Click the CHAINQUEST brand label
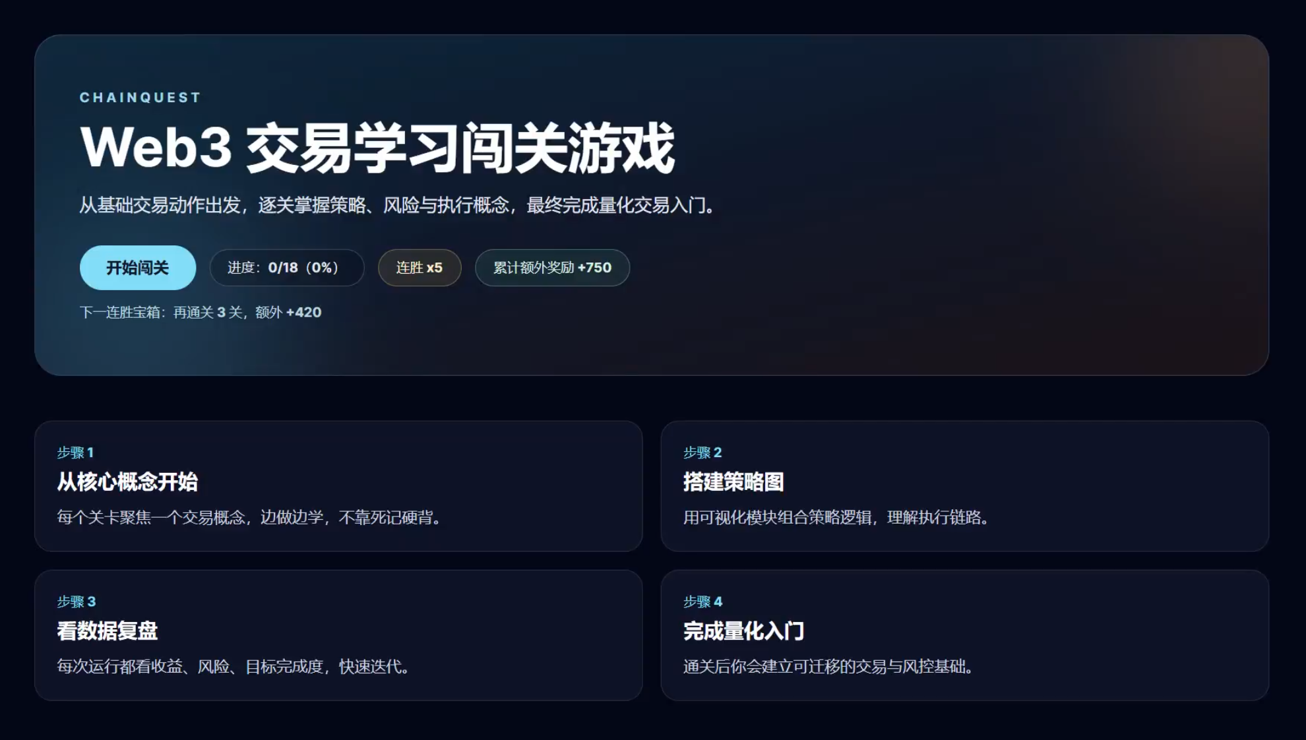 (140, 98)
